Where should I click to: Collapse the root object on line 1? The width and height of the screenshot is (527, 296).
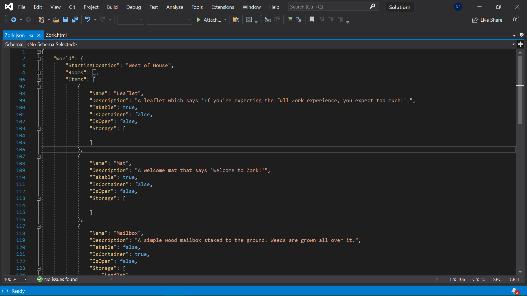pos(39,52)
